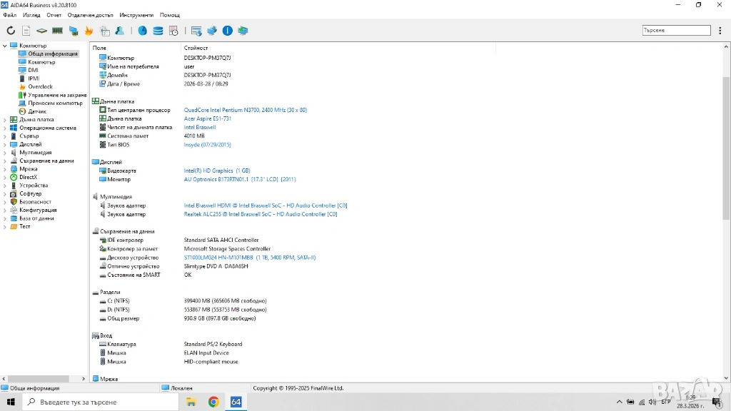
Task: Open the Report icon in toolbar
Action: point(26,31)
